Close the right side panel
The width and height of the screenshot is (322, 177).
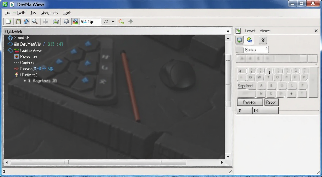(x=316, y=31)
